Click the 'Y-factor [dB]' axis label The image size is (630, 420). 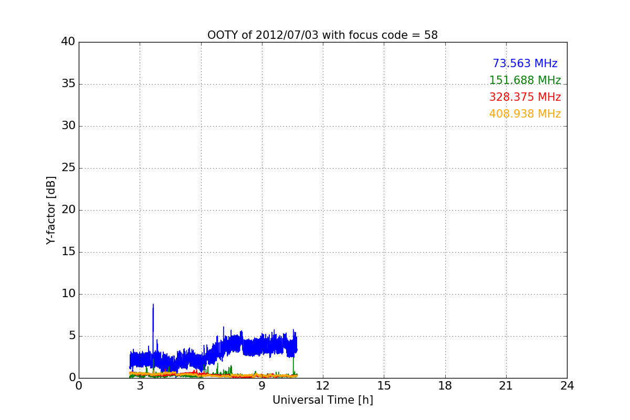[x=51, y=210]
